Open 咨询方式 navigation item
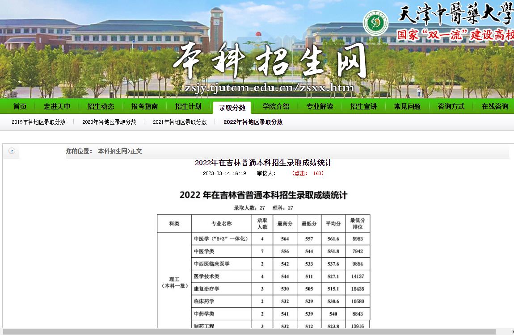Viewport: 514px width, 335px height. [451, 106]
